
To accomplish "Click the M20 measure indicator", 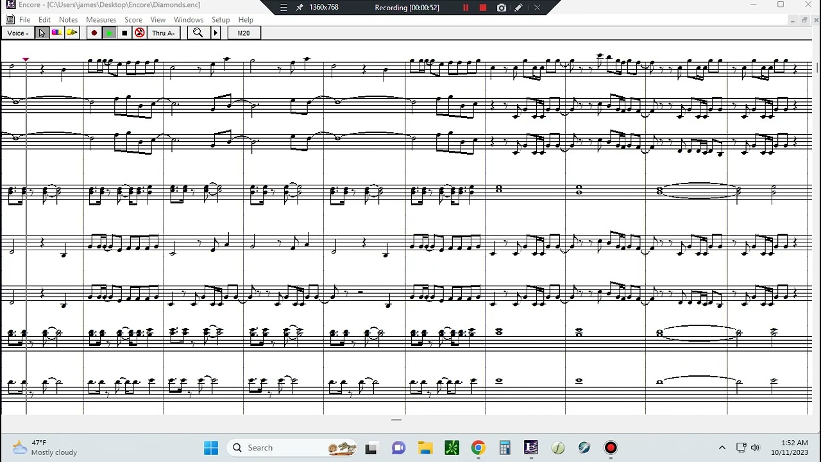I will (244, 33).
